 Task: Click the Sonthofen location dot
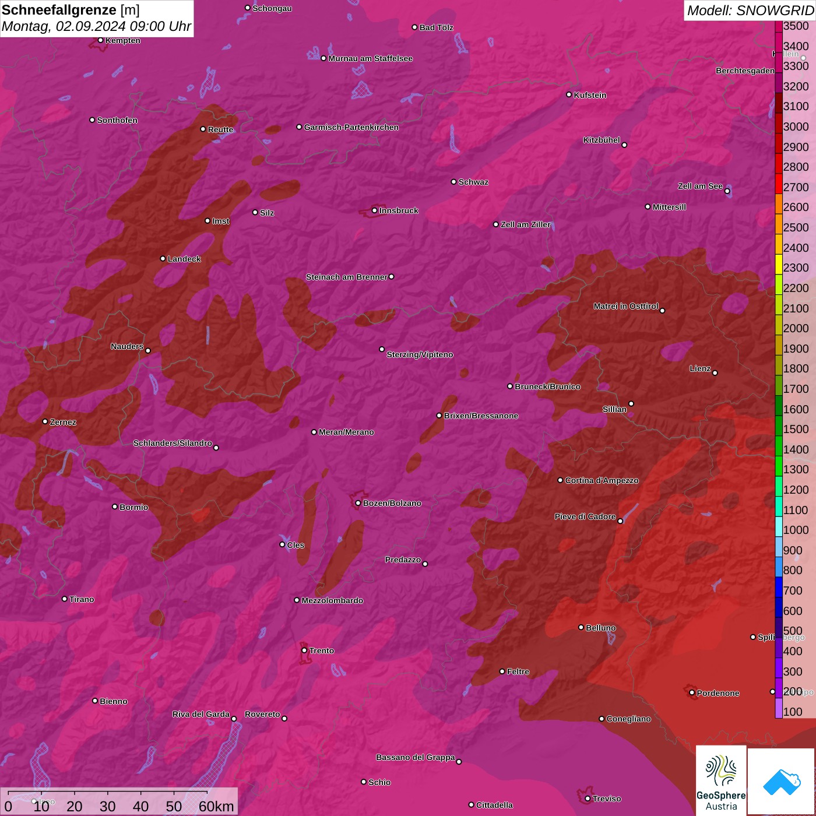click(92, 120)
